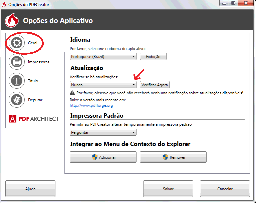256x203 pixels.
Task: Click Integrar ao Menu de Contexto heading
Action: (130, 144)
